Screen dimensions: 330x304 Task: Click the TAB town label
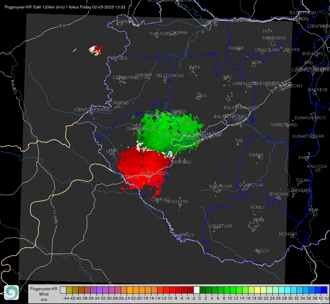pos(239,141)
